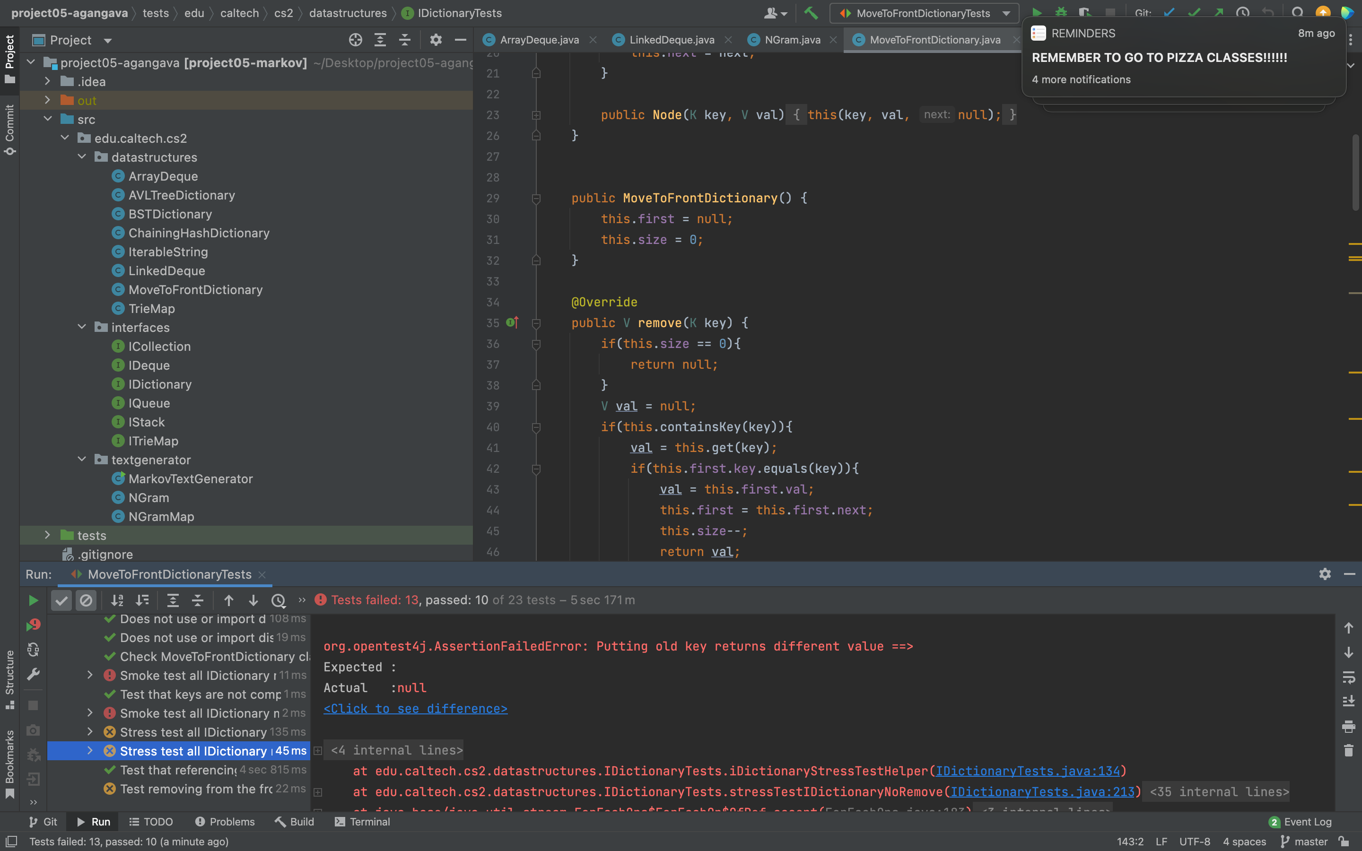Screen dimensions: 1362x851
Task: Toggle Show Passed tests checkmark button
Action: [61, 600]
